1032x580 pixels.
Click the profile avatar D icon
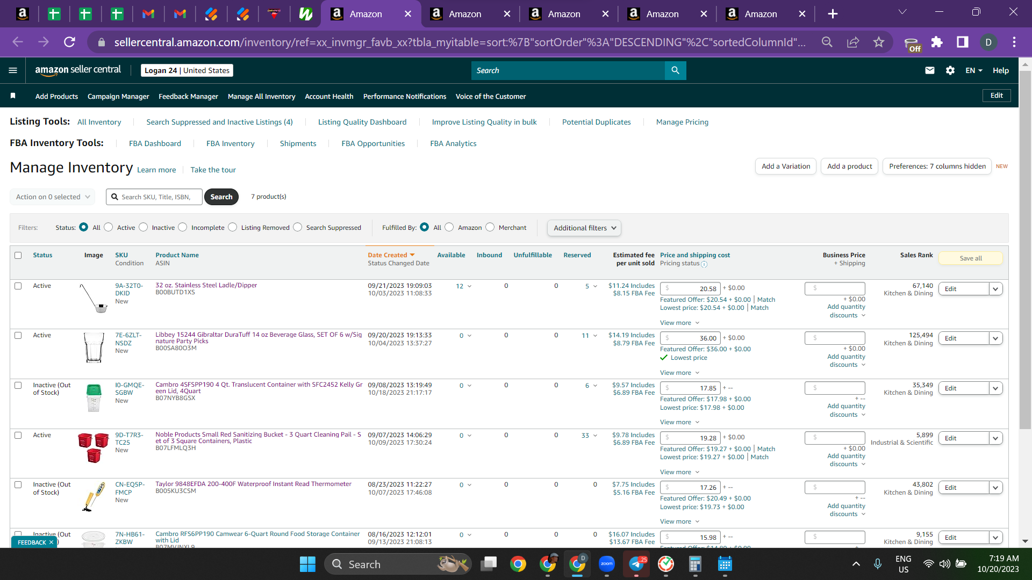click(x=988, y=42)
